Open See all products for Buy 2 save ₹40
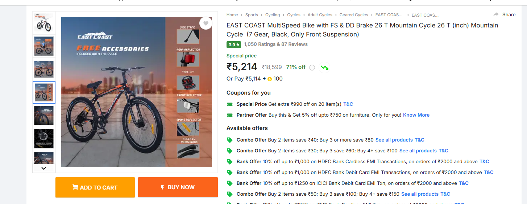The height and width of the screenshot is (204, 527). pos(394,140)
